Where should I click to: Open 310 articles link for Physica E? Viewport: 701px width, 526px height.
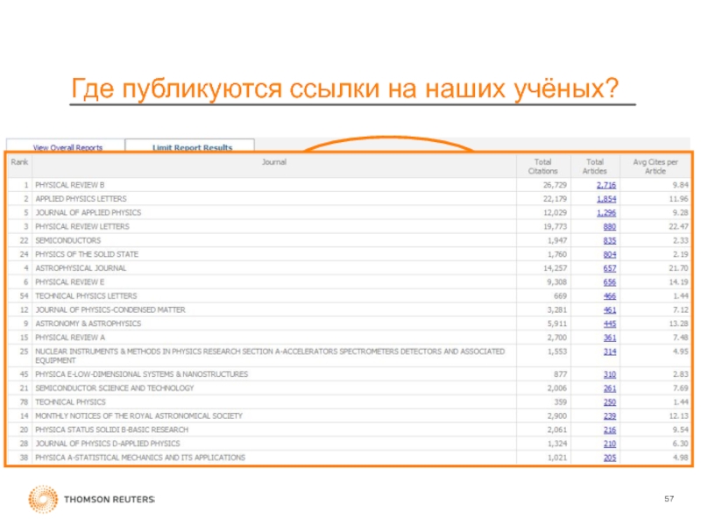click(609, 374)
